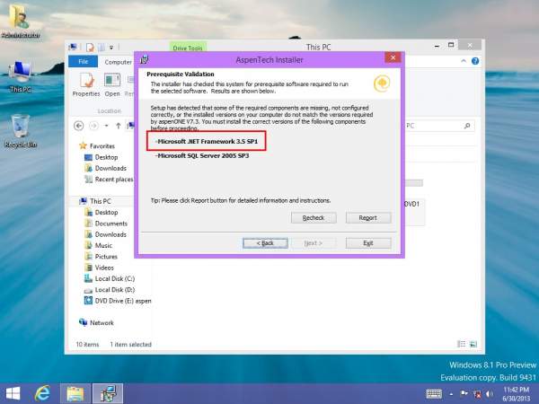The width and height of the screenshot is (539, 404).
Task: Open the Drive Tools tab
Action: [x=188, y=48]
